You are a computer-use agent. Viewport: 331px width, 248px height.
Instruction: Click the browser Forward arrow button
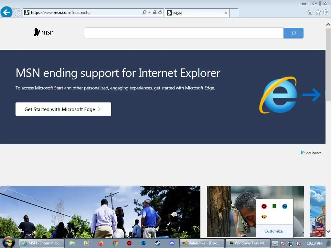tap(18, 13)
